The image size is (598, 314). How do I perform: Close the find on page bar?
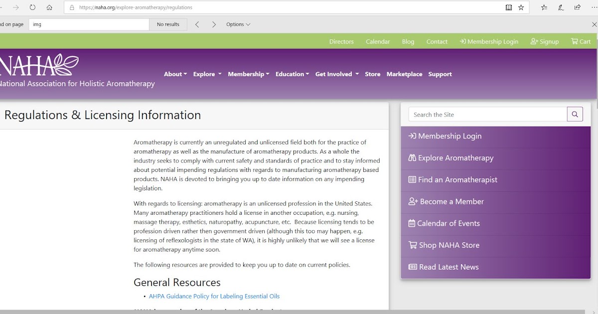(593, 24)
